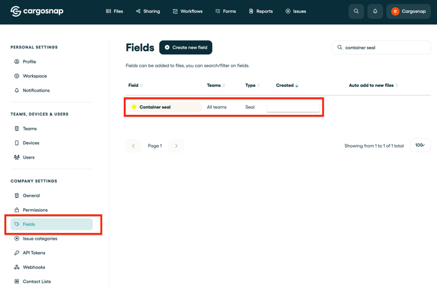The image size is (437, 290).
Task: Click the Reports document icon in navigation
Action: [x=251, y=11]
